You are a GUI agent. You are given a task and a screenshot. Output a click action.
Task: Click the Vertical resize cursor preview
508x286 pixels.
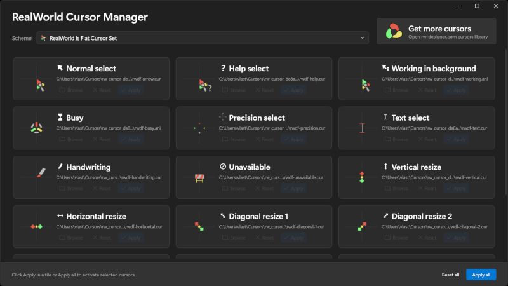pos(362,177)
